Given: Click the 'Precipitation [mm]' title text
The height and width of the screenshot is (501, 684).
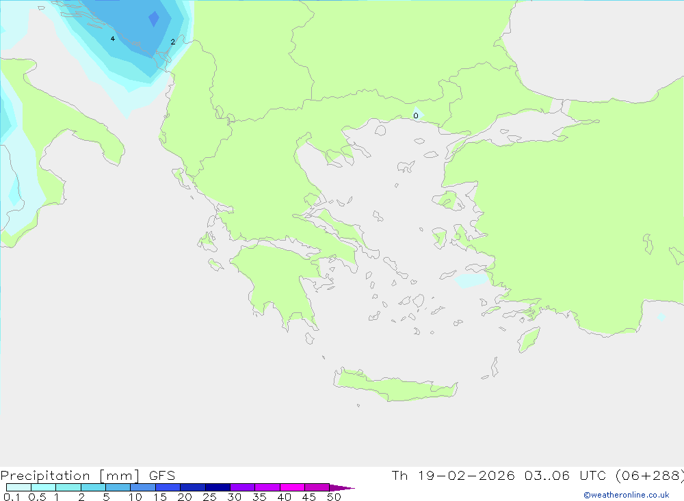Looking at the screenshot, I should (x=70, y=475).
